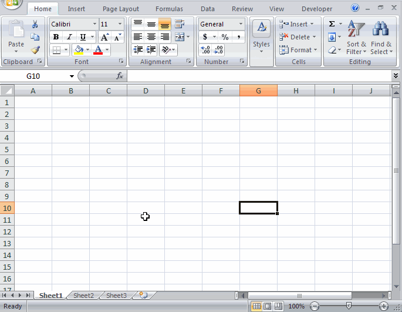Click the zoom slider handle
The width and height of the screenshot is (402, 312).
(x=349, y=306)
